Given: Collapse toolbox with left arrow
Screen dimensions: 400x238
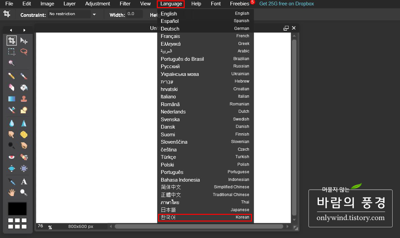Looking at the screenshot, I should click(11, 30).
